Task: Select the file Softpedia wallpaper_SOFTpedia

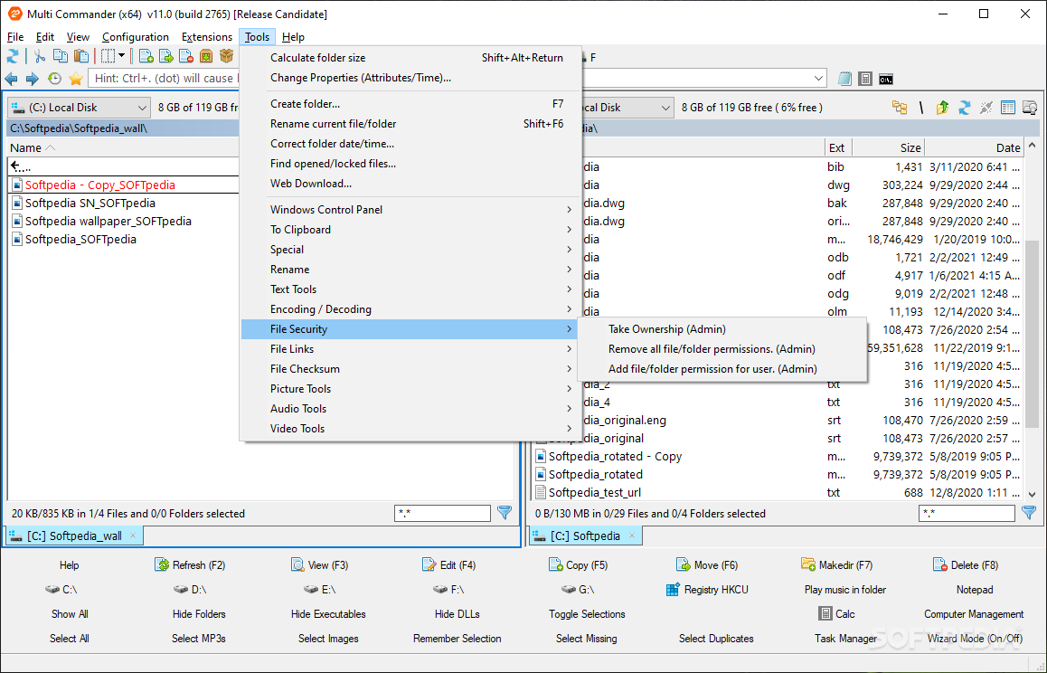Action: (x=108, y=222)
